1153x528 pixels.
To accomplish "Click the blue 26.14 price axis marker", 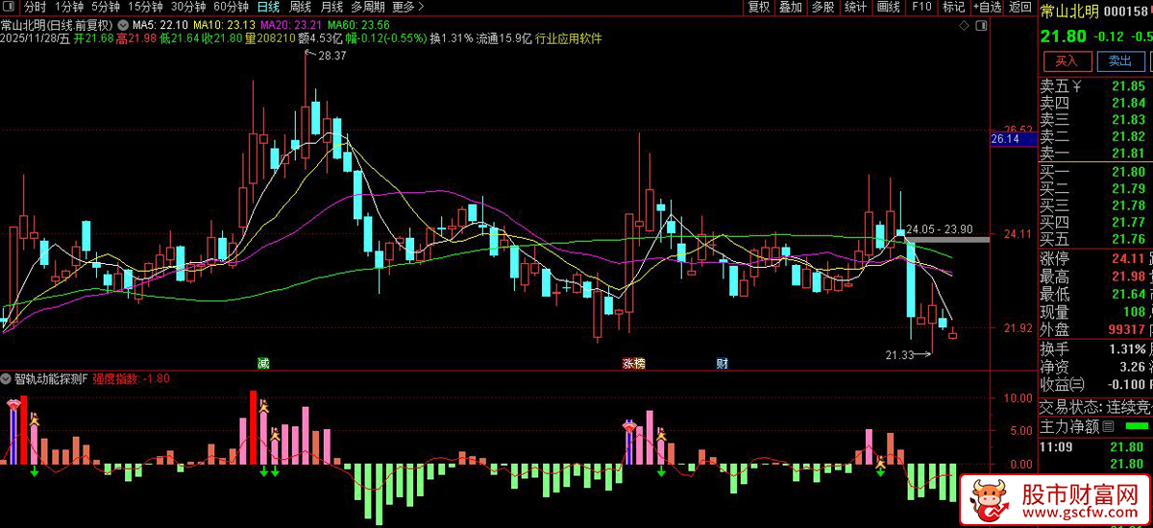I will point(1004,139).
